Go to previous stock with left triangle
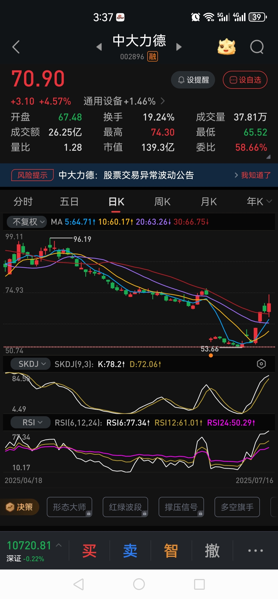 point(99,47)
